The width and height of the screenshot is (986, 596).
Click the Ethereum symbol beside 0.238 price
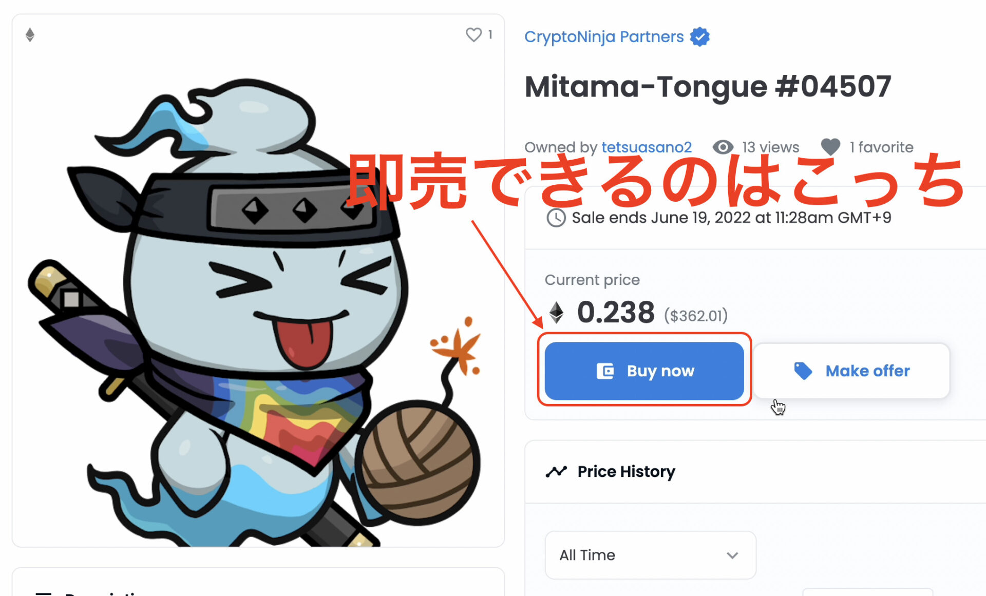[x=556, y=312]
